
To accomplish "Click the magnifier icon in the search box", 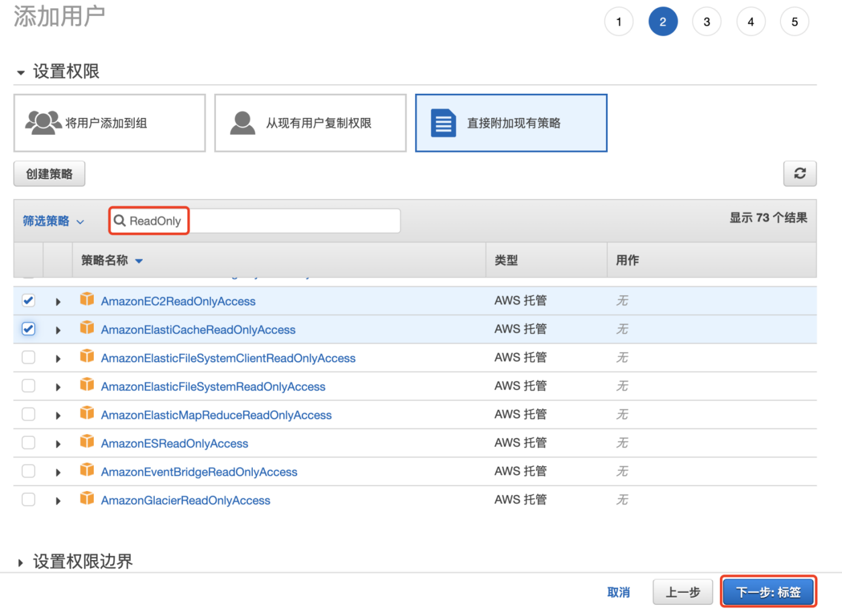I will tap(120, 221).
